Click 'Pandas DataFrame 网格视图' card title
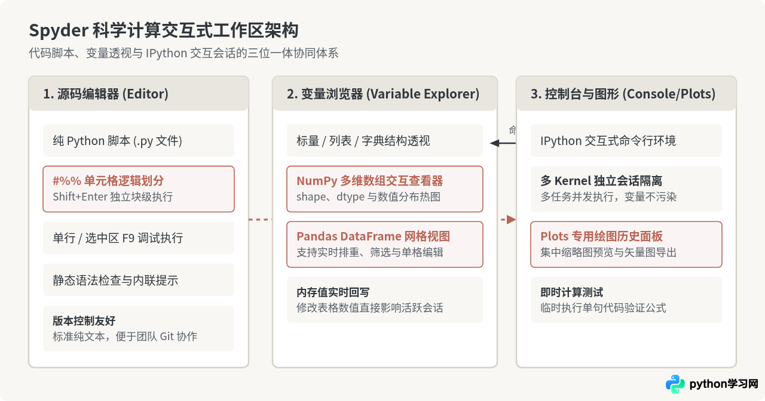 click(374, 236)
